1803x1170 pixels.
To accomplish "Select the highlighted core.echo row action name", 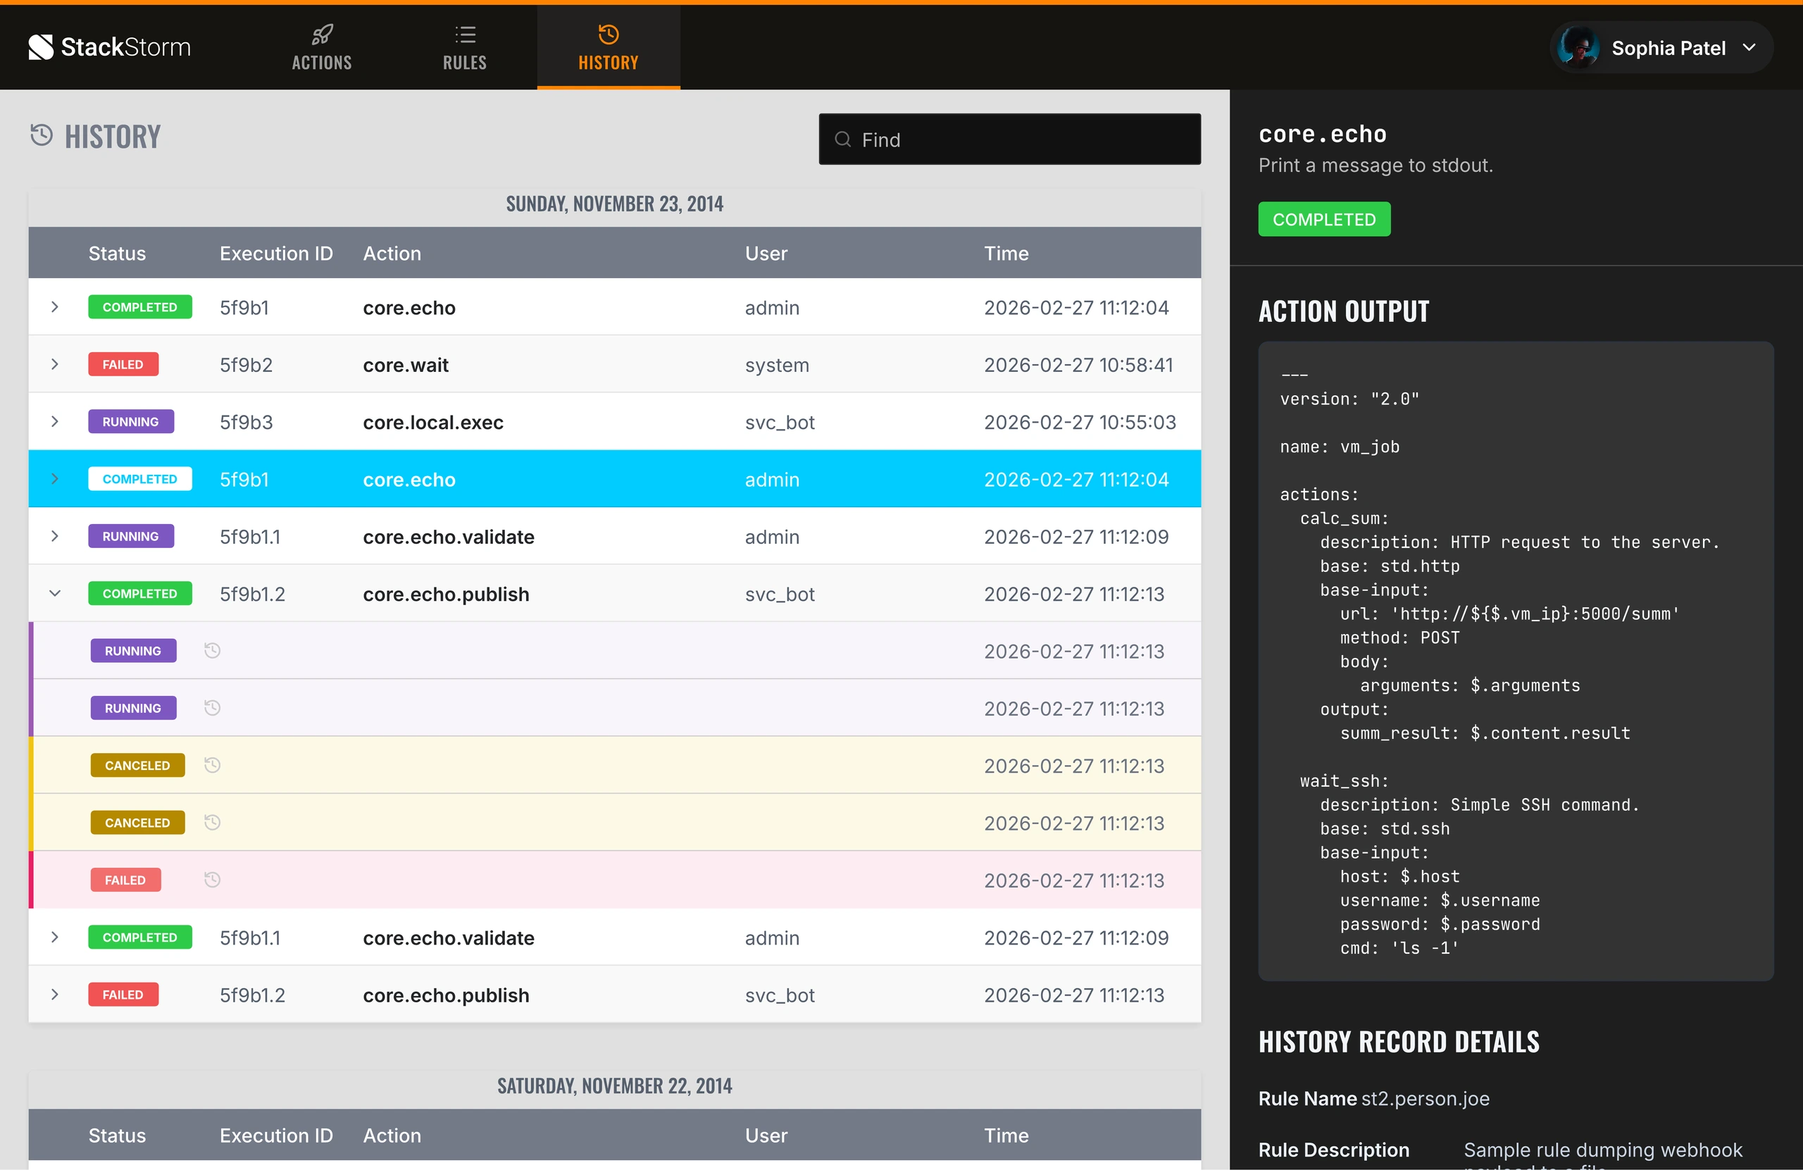I will click(x=409, y=480).
